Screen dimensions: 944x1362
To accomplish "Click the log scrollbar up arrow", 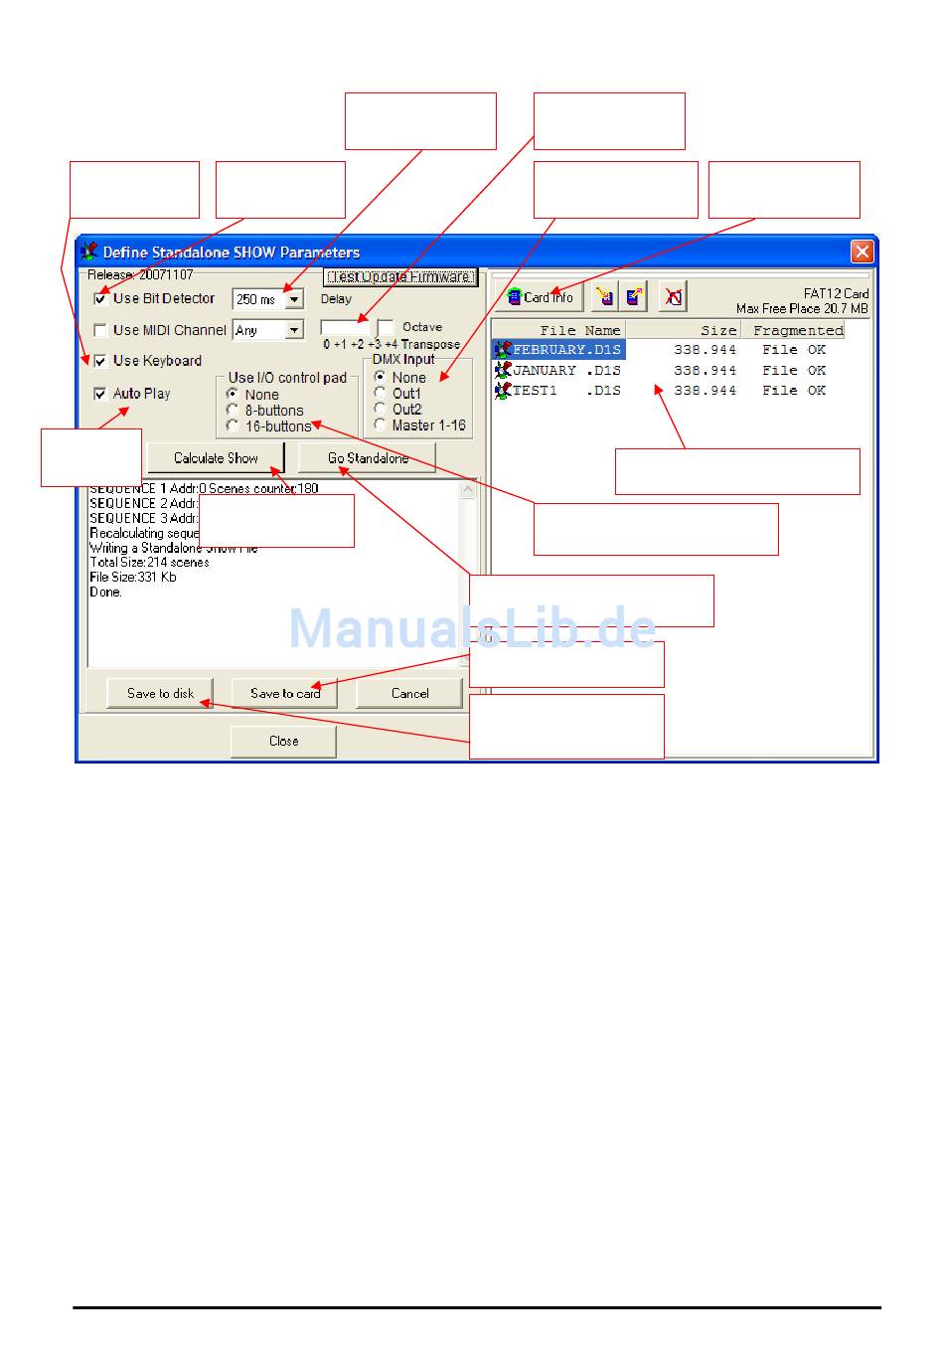I will tap(468, 489).
